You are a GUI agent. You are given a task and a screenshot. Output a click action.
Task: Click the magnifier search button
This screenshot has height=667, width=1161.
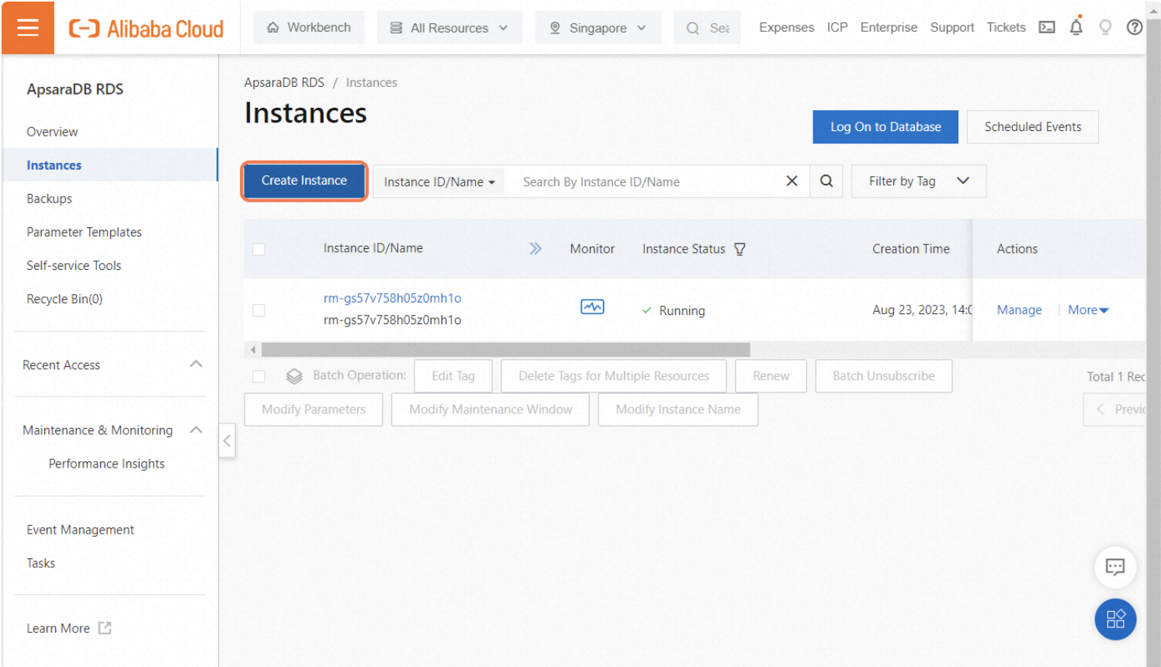827,181
